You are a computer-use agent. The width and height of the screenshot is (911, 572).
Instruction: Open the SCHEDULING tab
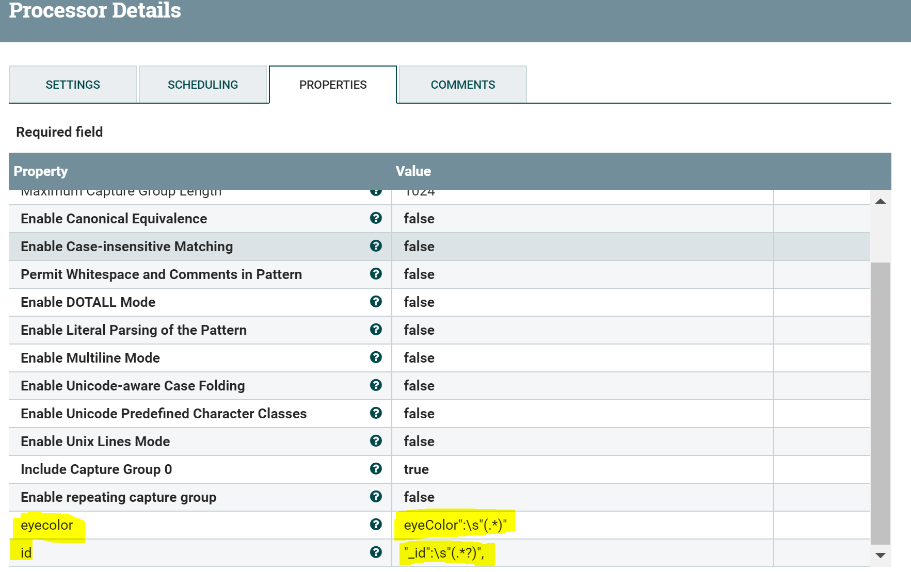click(202, 84)
